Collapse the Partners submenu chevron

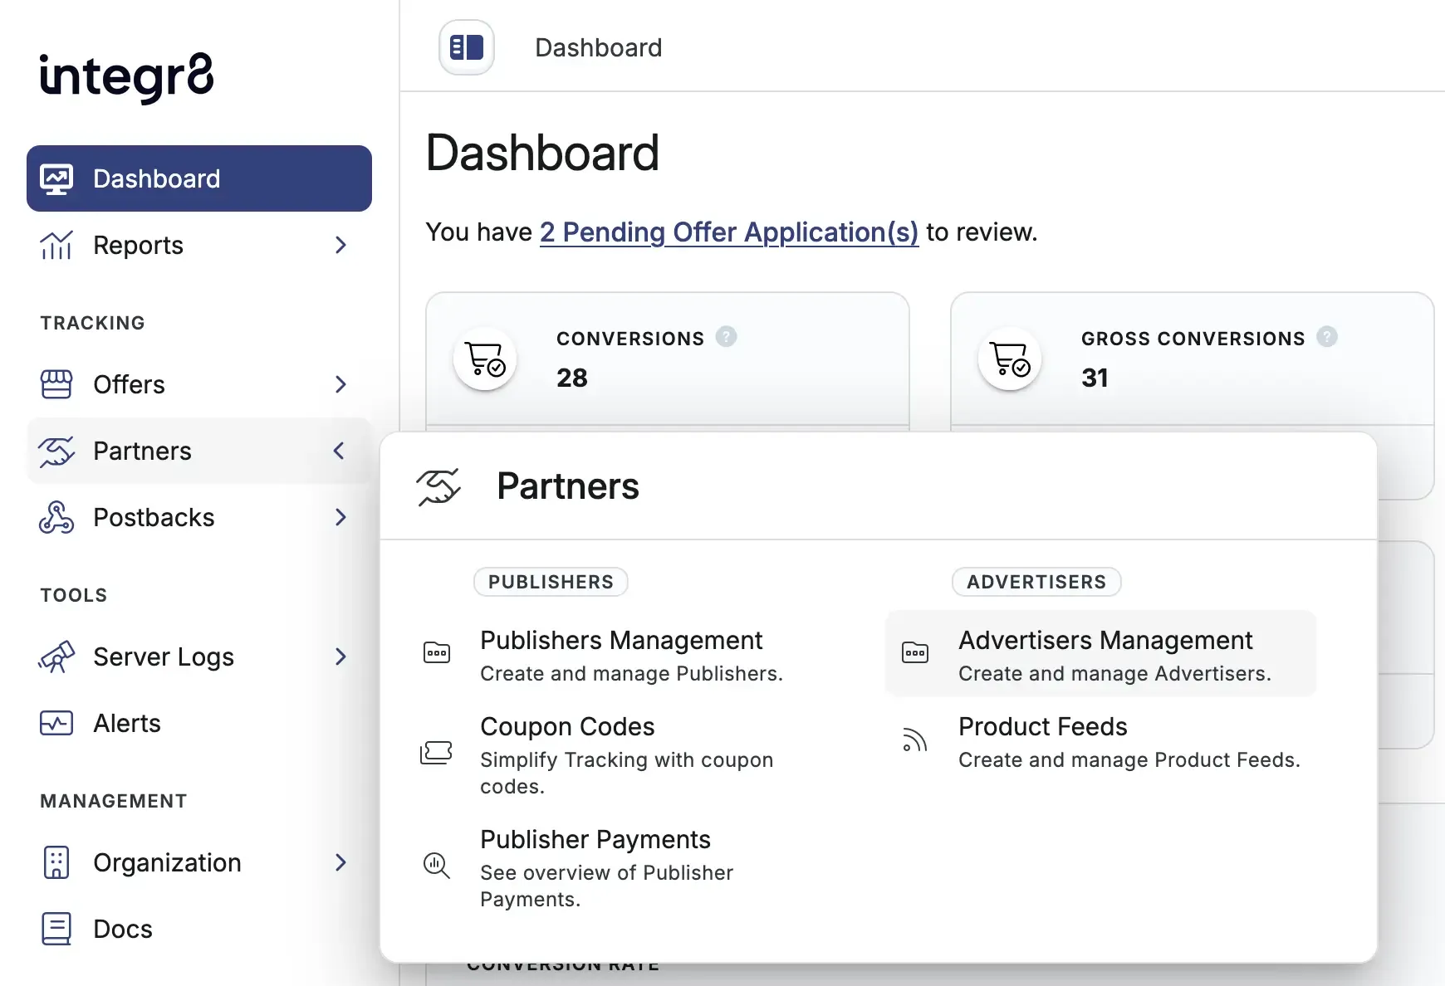click(x=339, y=451)
